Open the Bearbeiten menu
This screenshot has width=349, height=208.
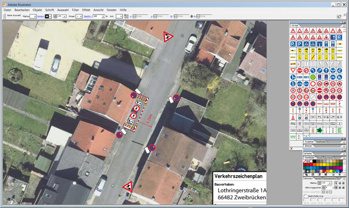click(x=22, y=10)
